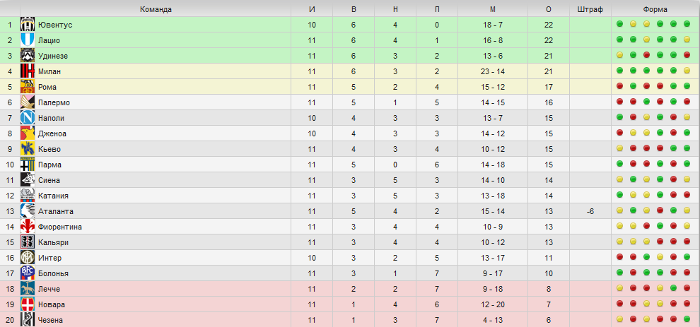Open the Аталанта team link

pyautogui.click(x=56, y=211)
